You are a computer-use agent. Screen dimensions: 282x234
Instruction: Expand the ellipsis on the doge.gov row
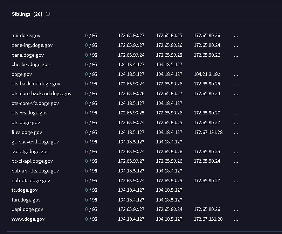[x=236, y=74]
